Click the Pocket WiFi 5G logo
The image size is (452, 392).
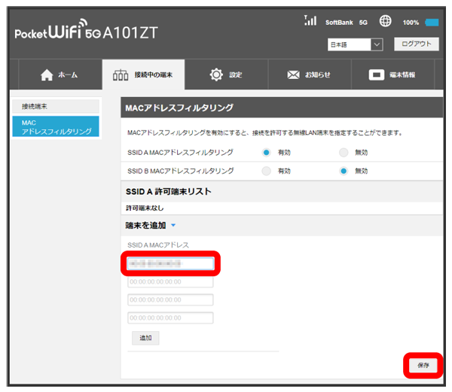pos(87,35)
